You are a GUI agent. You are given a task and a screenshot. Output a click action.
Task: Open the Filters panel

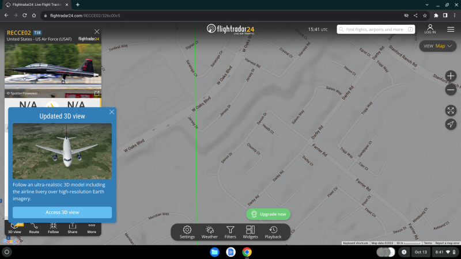230,232
